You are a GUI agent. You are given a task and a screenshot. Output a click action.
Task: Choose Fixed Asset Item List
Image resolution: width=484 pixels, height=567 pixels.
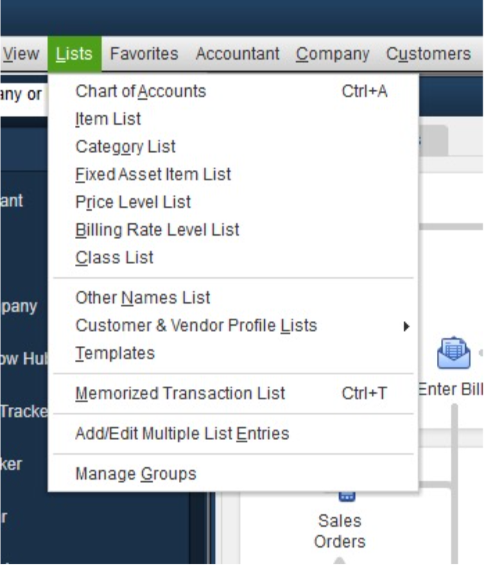(x=233, y=174)
